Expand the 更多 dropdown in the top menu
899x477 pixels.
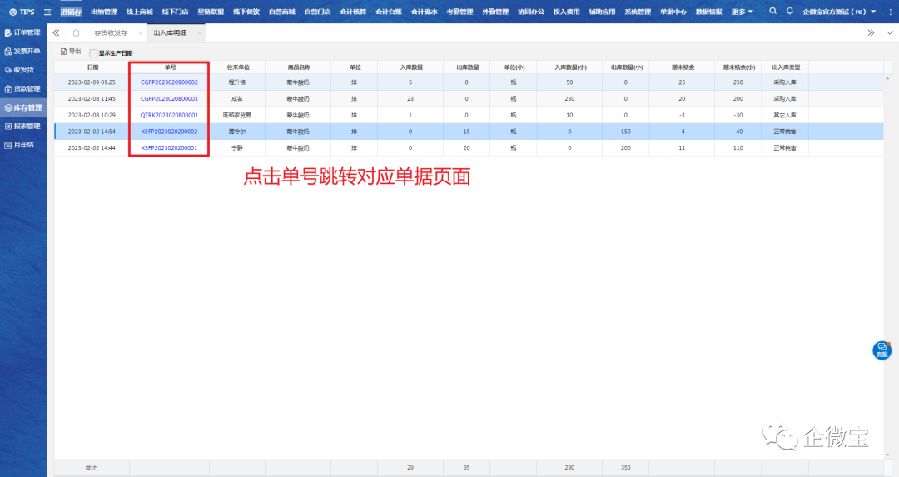tap(742, 12)
